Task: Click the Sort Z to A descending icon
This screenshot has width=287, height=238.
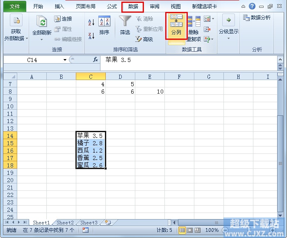Action: tap(91, 36)
